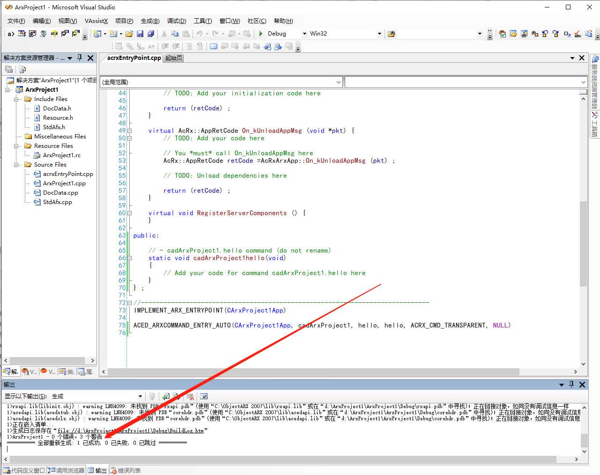
Task: Toggle auto-hide pin of Output panel
Action: [571, 384]
